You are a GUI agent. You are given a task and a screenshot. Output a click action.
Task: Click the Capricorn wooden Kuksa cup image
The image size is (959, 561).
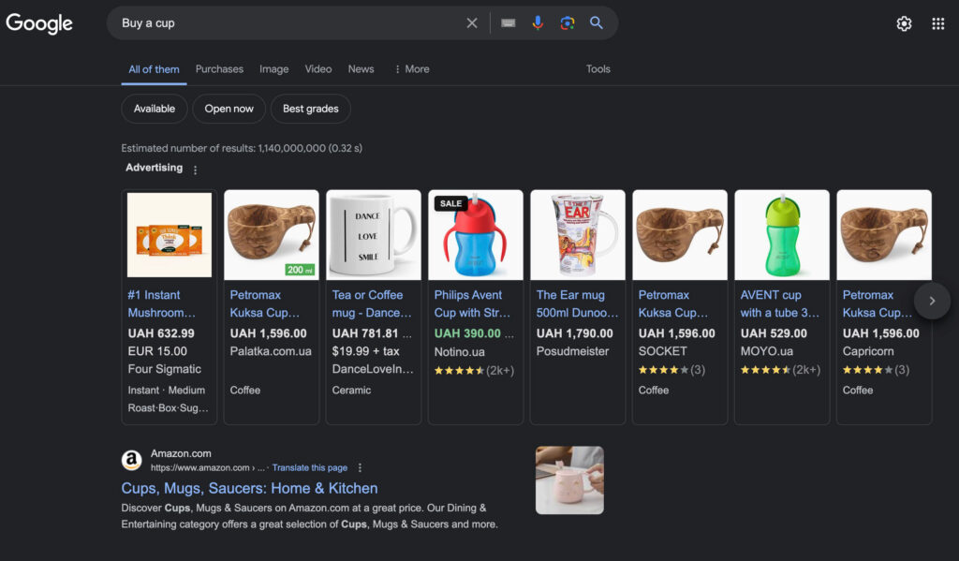click(884, 235)
